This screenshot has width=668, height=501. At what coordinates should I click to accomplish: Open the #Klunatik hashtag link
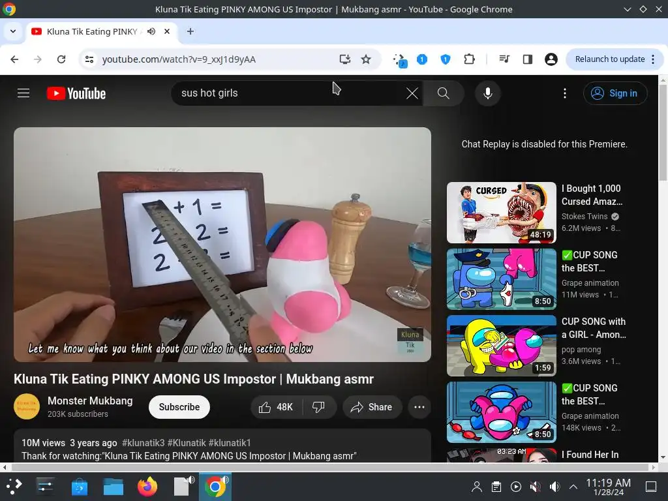tap(187, 443)
